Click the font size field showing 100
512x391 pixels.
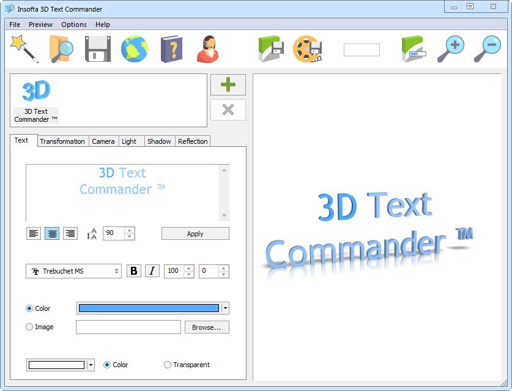174,271
